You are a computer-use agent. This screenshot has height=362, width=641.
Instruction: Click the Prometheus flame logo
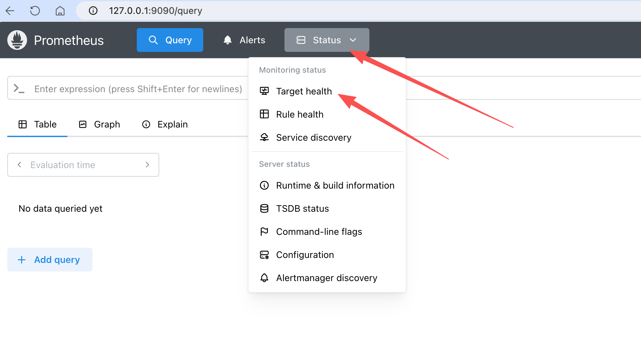tap(17, 40)
